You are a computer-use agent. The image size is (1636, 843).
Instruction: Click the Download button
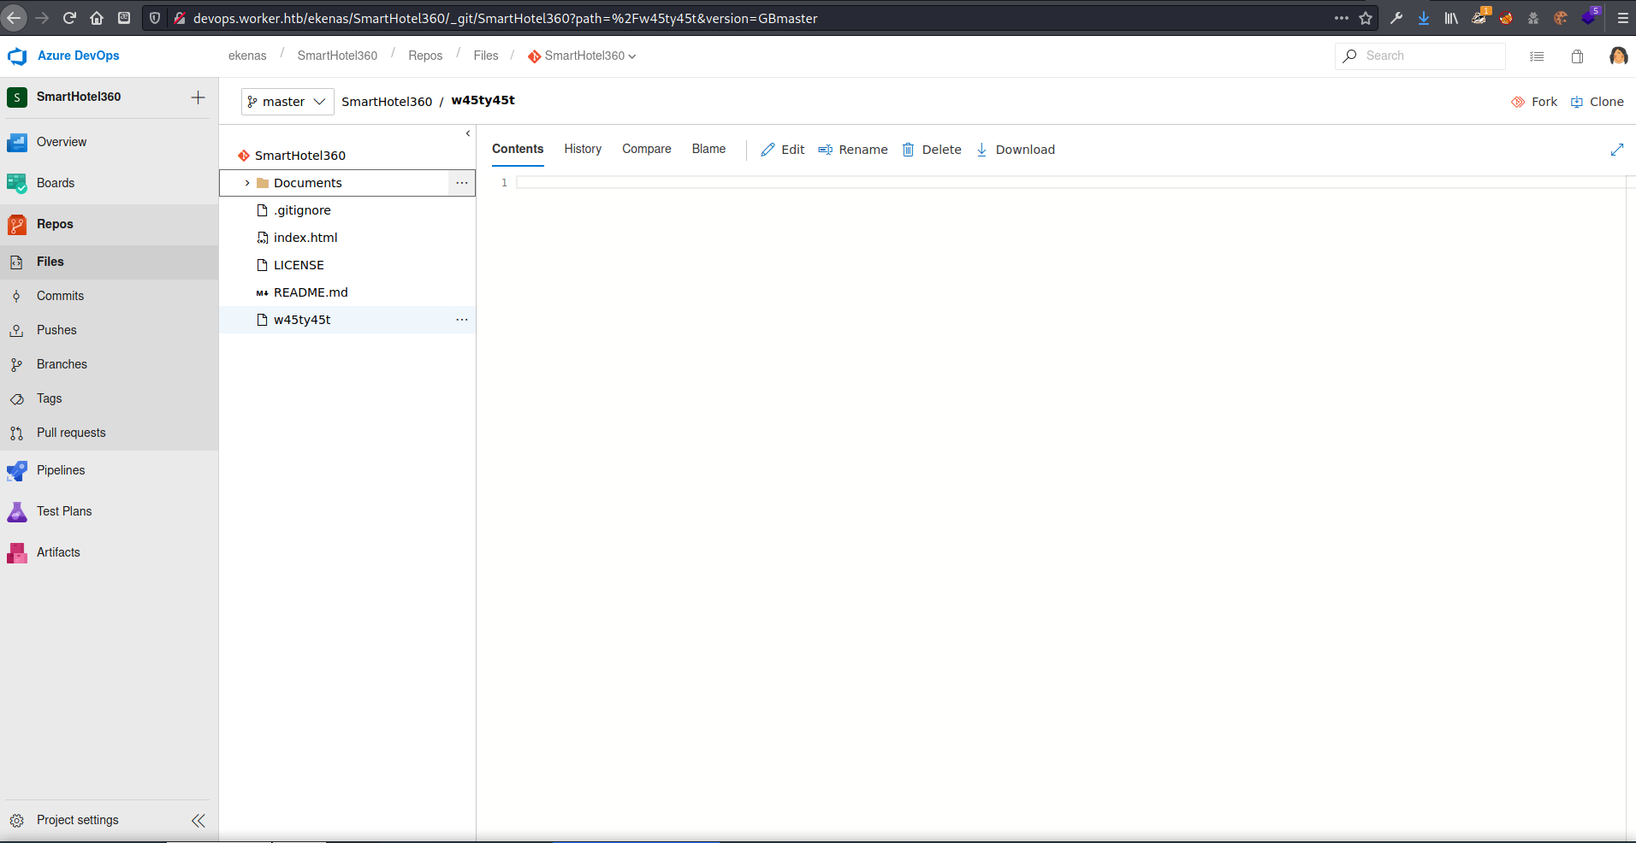(x=1016, y=150)
